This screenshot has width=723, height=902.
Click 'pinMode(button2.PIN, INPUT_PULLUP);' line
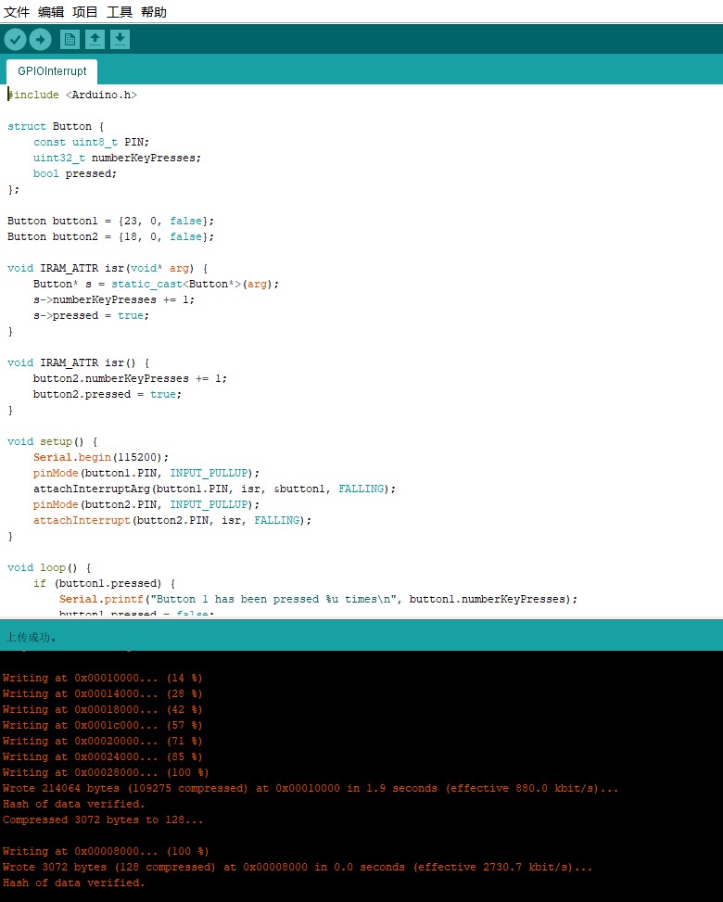pos(146,504)
